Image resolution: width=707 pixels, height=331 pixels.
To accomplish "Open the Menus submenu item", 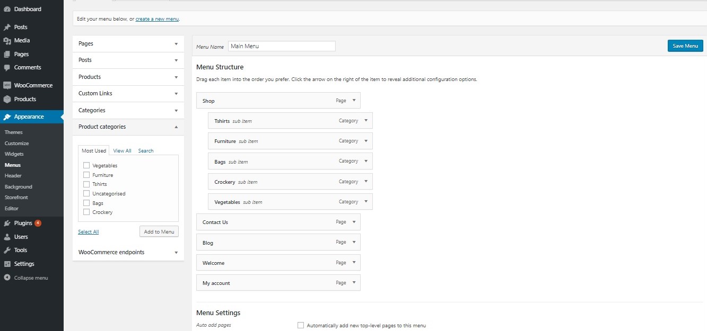I will pyautogui.click(x=13, y=165).
